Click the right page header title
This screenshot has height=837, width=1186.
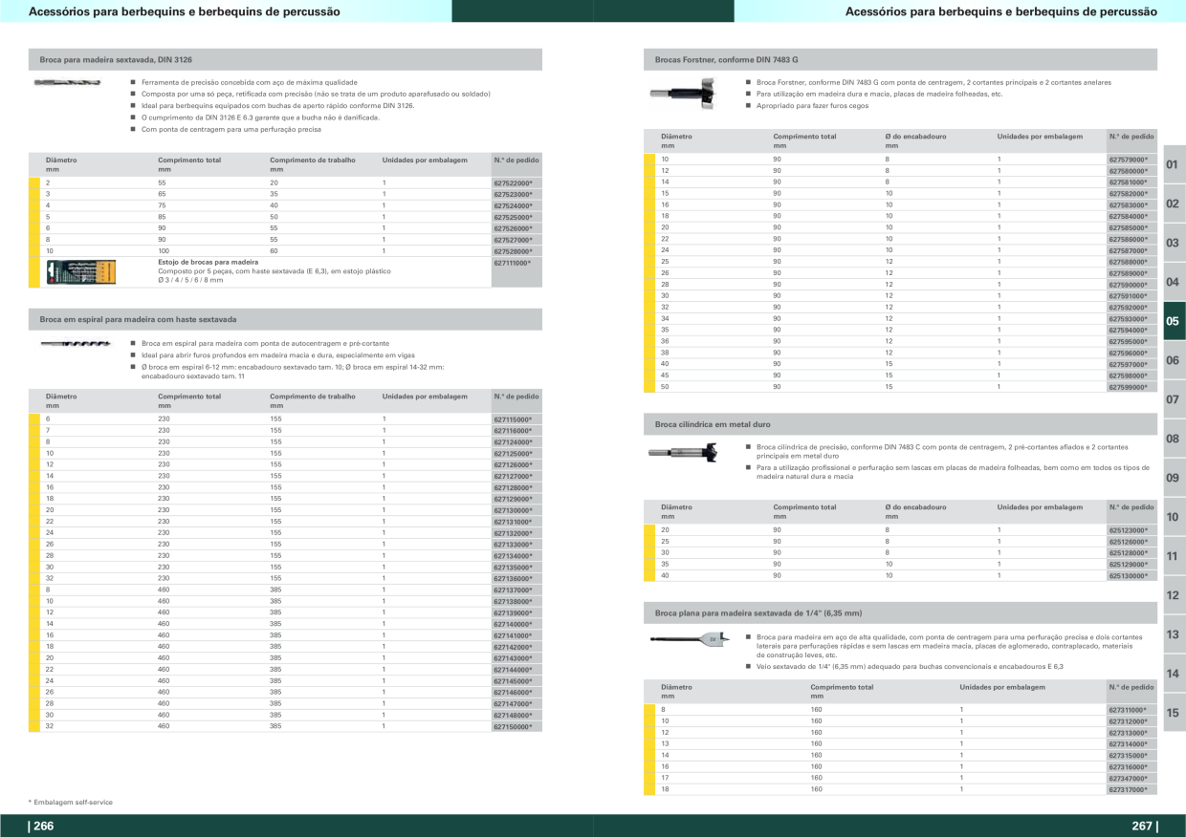point(1001,11)
